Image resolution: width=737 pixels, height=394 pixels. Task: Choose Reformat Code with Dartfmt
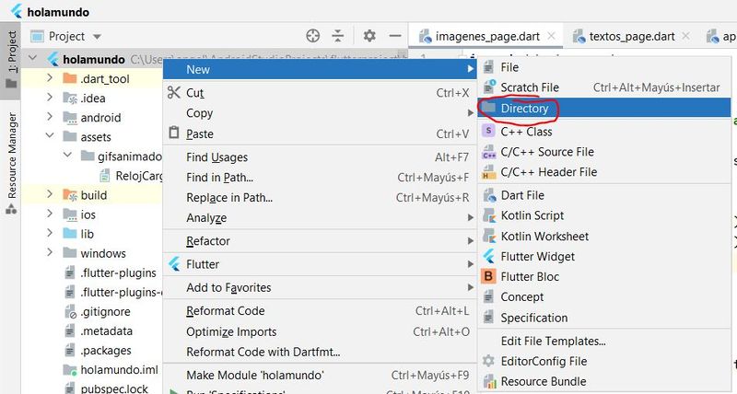tap(320, 352)
